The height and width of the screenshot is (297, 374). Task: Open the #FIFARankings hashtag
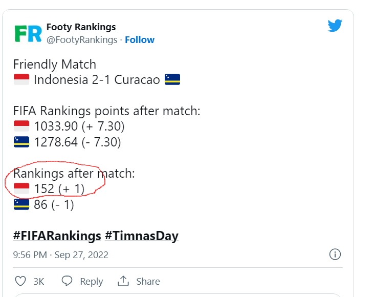point(57,236)
